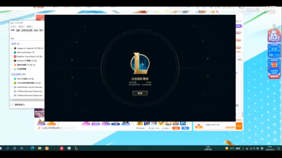
Task: Open Microsoft Edge from taskbar
Action: click(32, 148)
